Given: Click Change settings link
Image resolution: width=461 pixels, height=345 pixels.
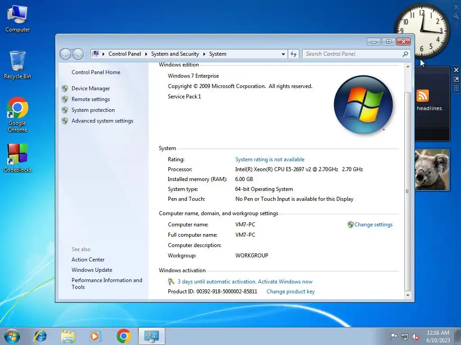Looking at the screenshot, I should [373, 225].
